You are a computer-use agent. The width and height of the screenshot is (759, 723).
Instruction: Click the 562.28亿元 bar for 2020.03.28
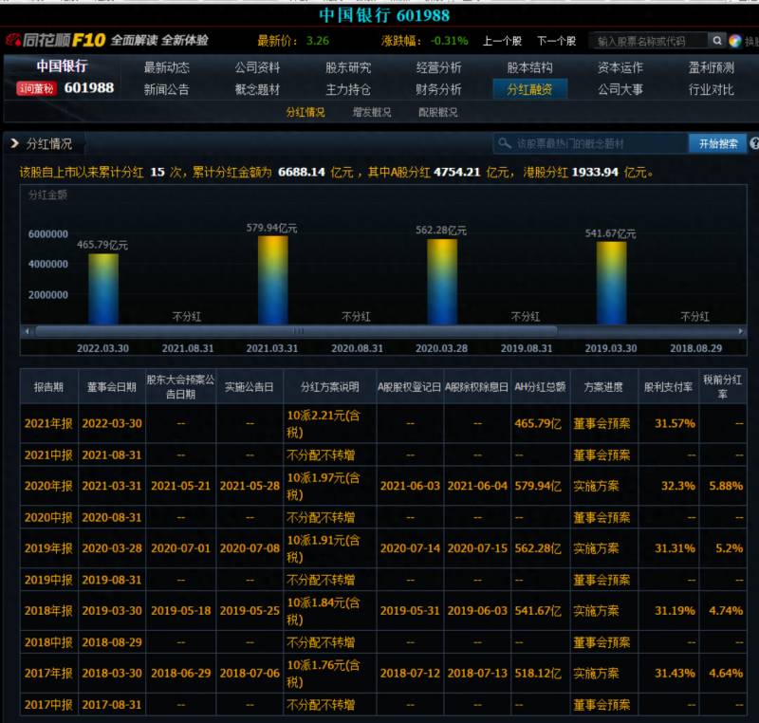[x=442, y=282]
